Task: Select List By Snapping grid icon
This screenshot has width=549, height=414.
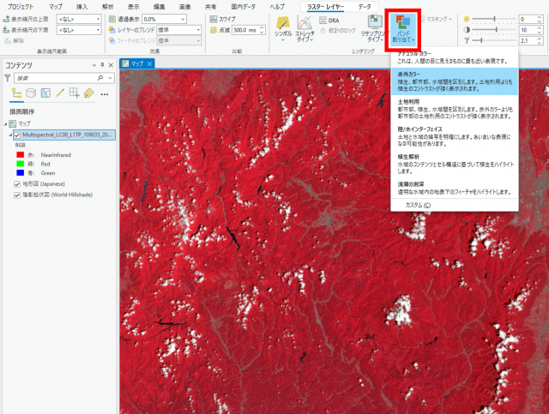Action: tap(75, 93)
